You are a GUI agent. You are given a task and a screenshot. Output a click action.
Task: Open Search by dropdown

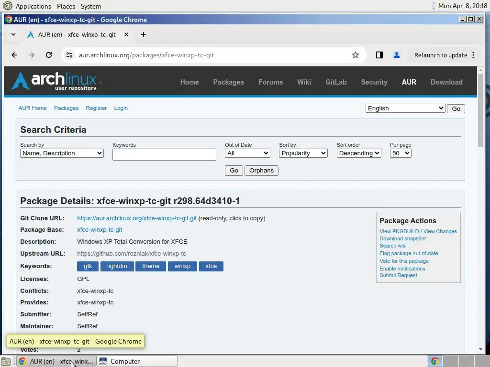[x=62, y=153]
